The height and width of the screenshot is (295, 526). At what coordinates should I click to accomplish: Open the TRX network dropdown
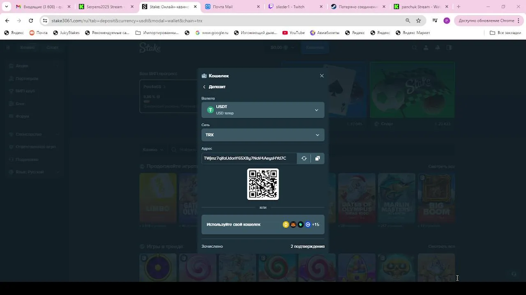click(263, 135)
